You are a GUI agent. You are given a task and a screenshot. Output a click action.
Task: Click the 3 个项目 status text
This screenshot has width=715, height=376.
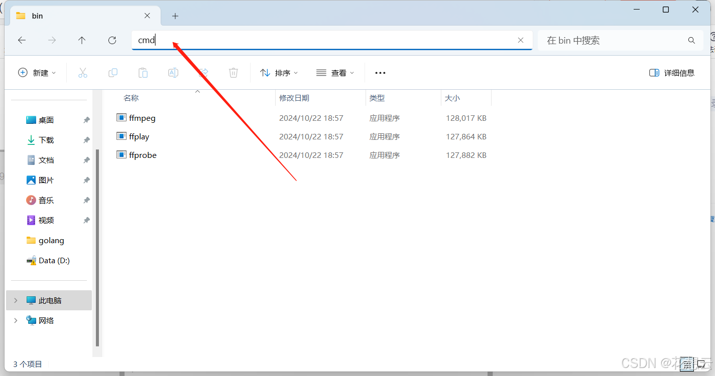28,364
